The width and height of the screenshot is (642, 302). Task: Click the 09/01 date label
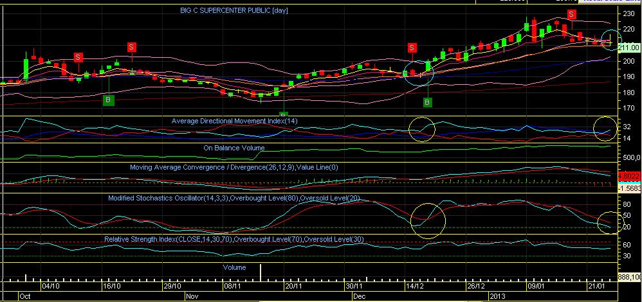[x=536, y=286]
